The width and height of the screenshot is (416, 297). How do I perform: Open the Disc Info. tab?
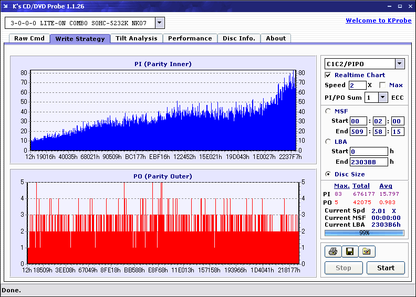pos(239,38)
